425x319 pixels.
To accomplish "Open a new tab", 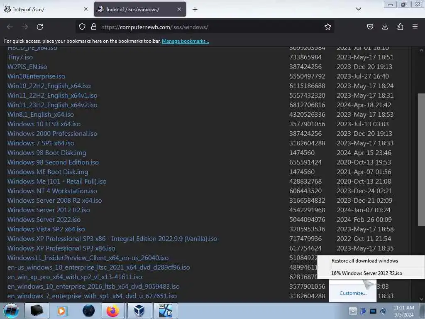I will [195, 10].
